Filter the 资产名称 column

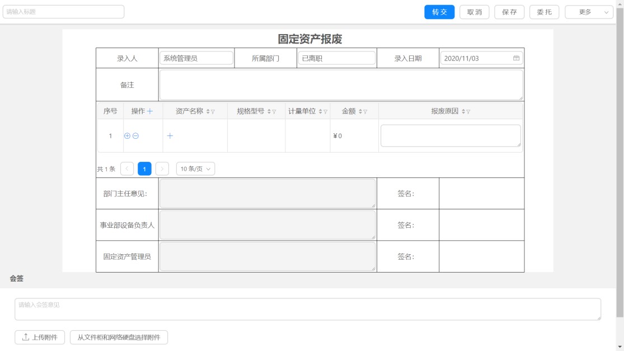[213, 112]
